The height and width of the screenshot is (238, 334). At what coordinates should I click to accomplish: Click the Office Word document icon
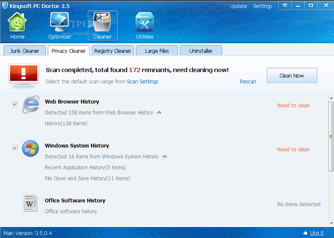tap(31, 203)
